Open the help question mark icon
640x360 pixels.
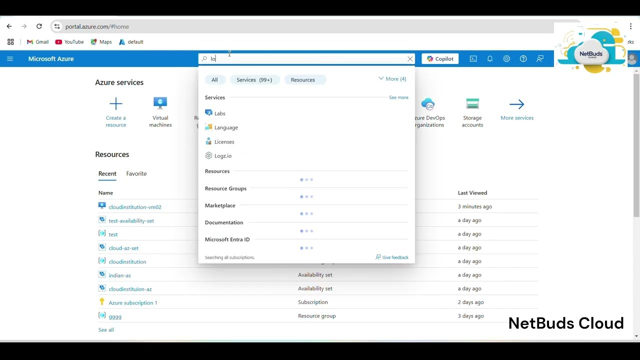point(523,58)
